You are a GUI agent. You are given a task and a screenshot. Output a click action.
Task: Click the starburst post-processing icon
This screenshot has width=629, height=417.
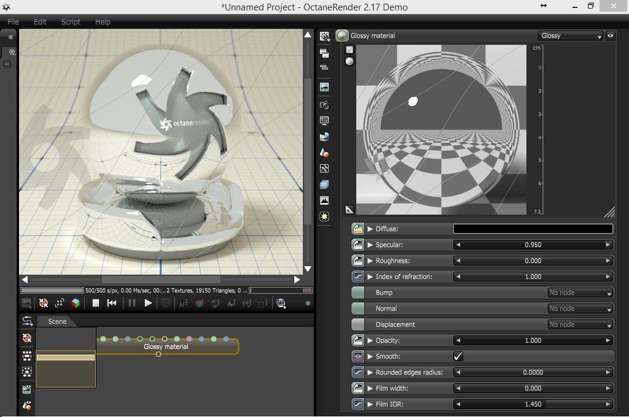click(x=324, y=216)
